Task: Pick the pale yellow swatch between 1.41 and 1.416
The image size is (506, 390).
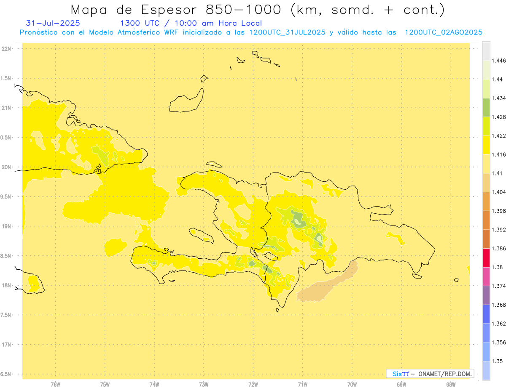Action: point(486,164)
